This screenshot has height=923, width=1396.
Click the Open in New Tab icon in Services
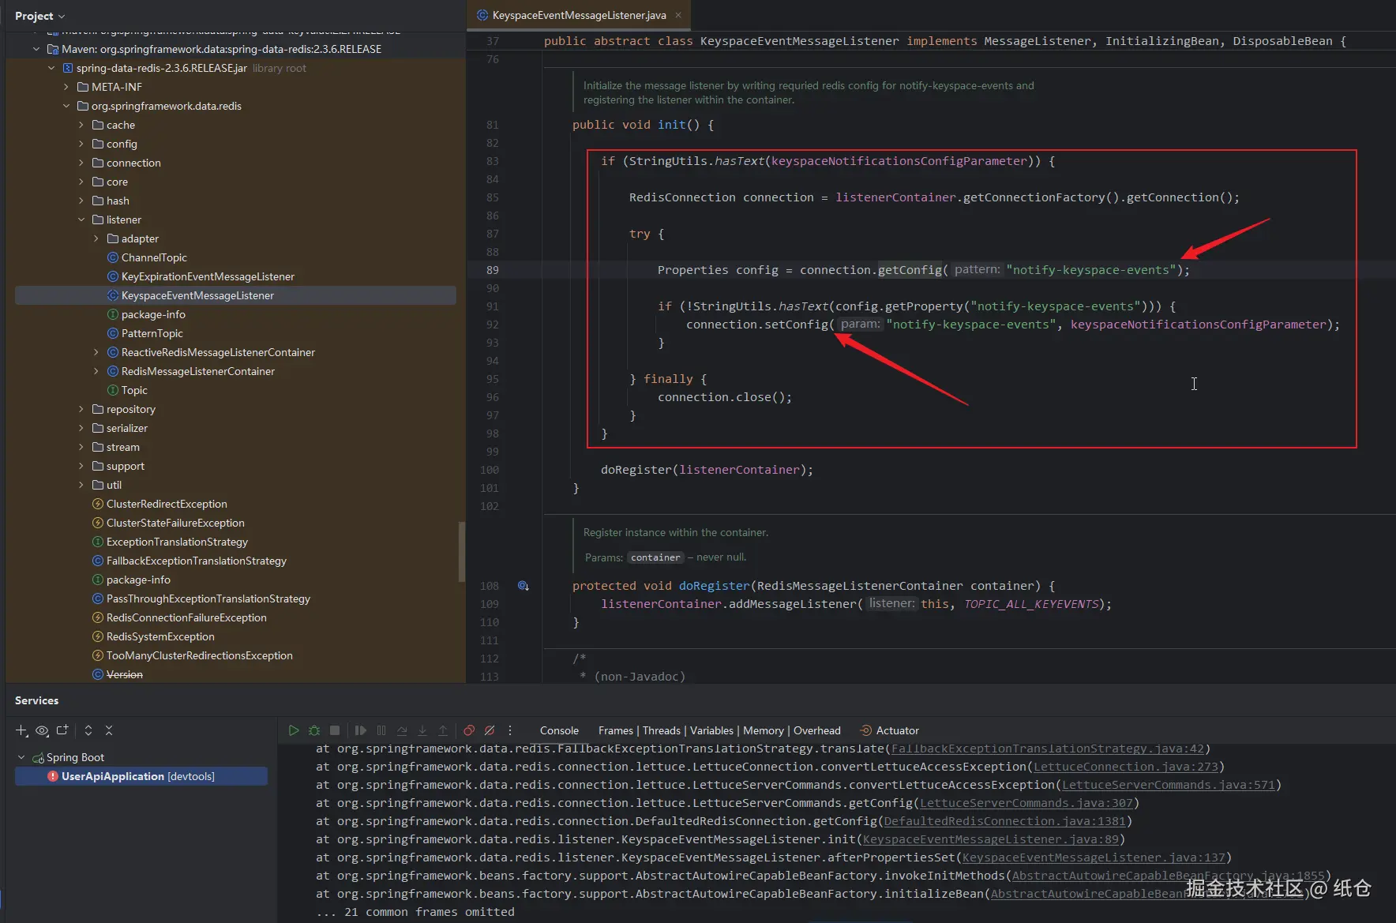[x=62, y=730]
